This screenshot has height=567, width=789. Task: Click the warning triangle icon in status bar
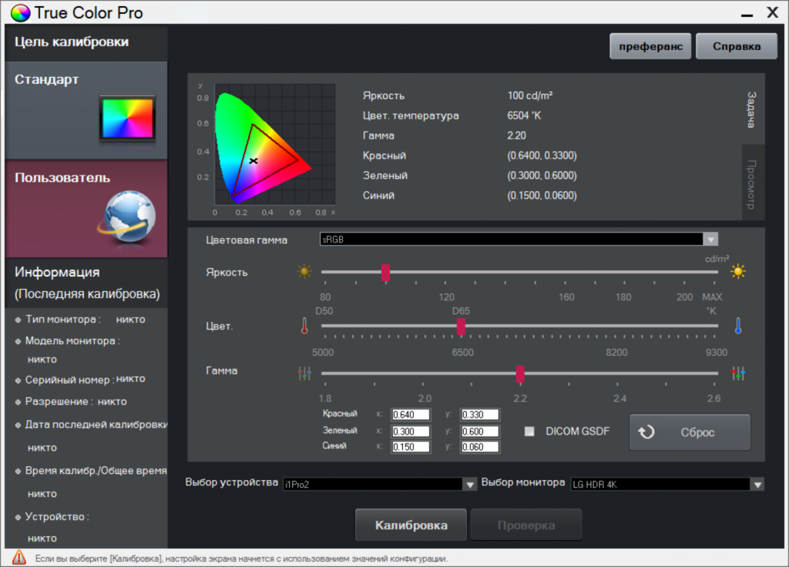[19, 558]
